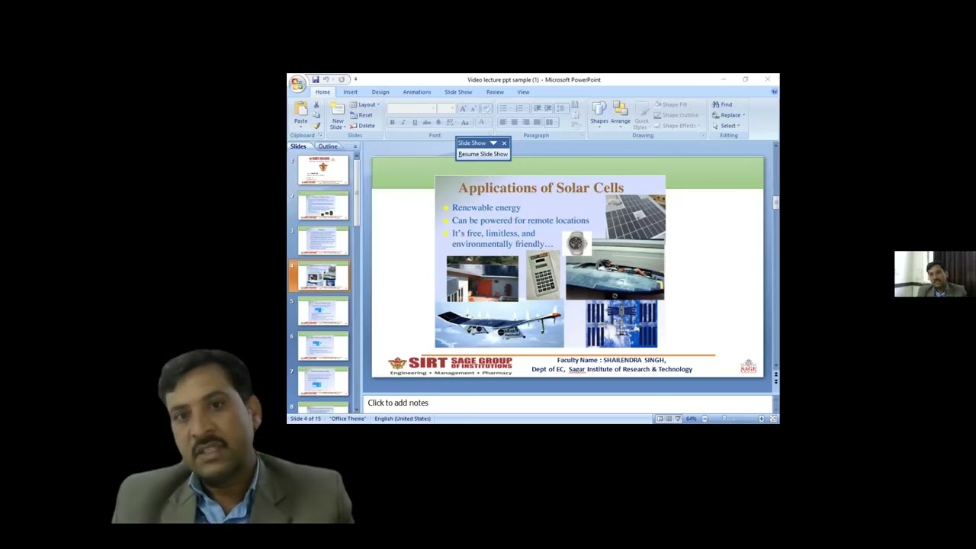Toggle Strikethrough formatting
The image size is (976, 549).
426,122
